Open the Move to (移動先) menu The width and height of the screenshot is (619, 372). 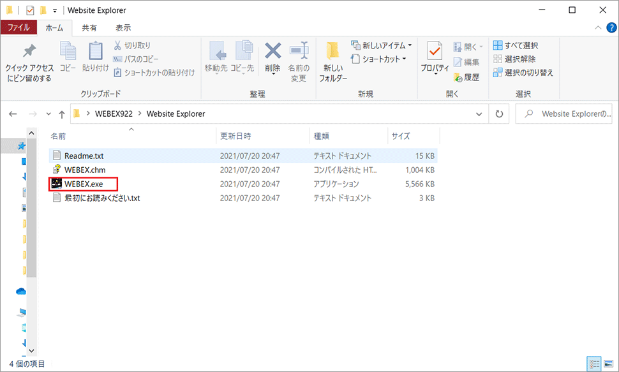[216, 58]
